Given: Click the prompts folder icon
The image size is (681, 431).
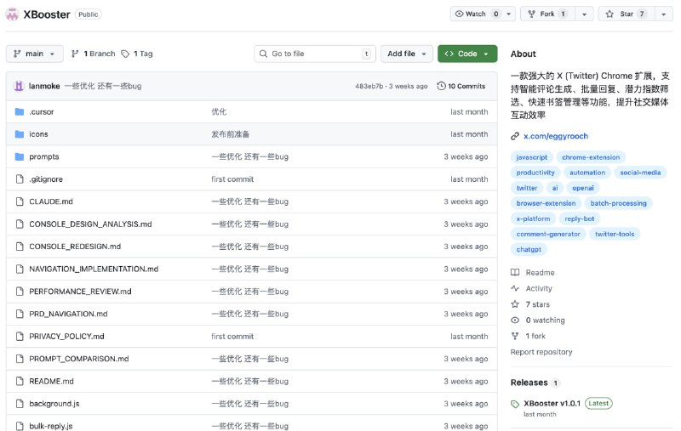Looking at the screenshot, I should coord(19,156).
